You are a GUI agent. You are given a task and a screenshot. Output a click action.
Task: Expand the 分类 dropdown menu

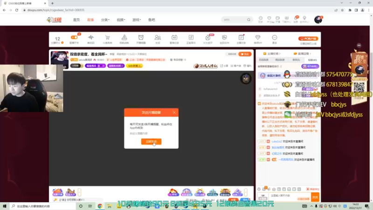pyautogui.click(x=105, y=20)
